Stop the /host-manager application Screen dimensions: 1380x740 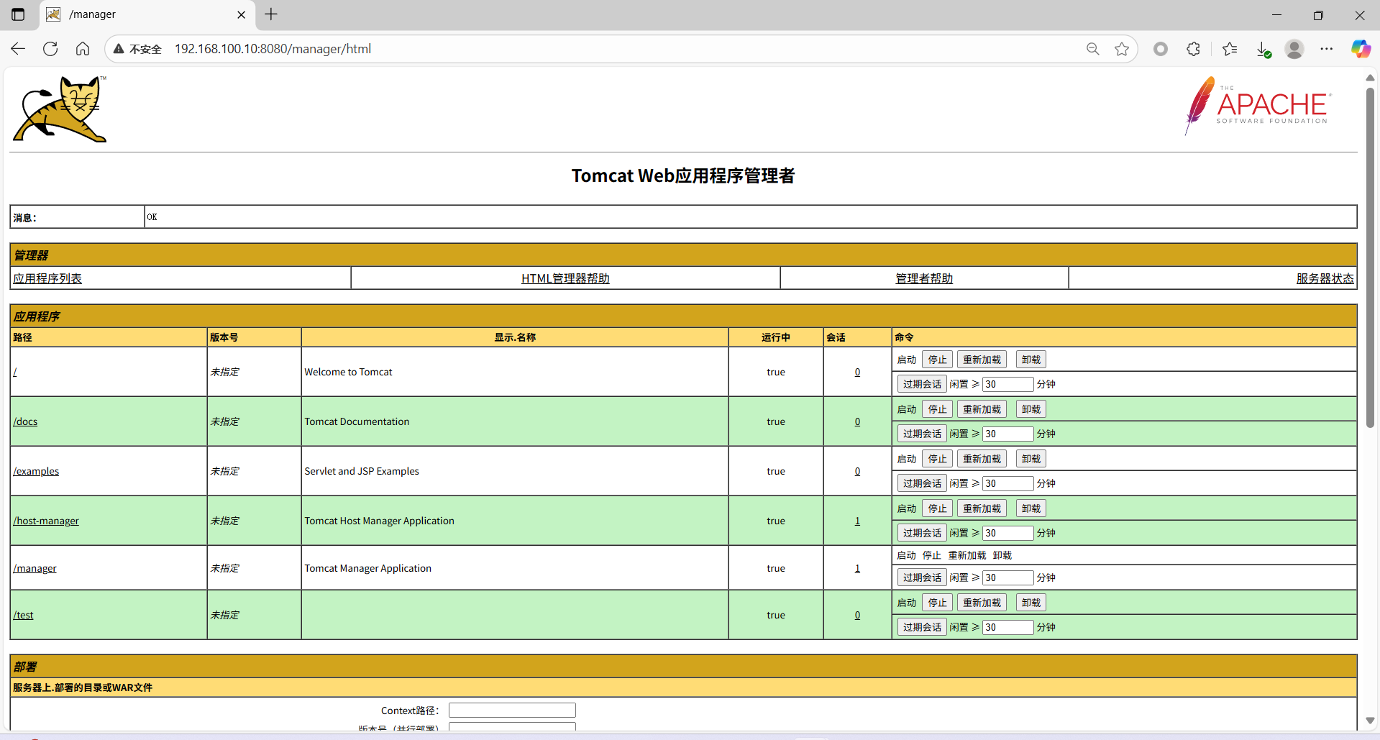(x=937, y=508)
